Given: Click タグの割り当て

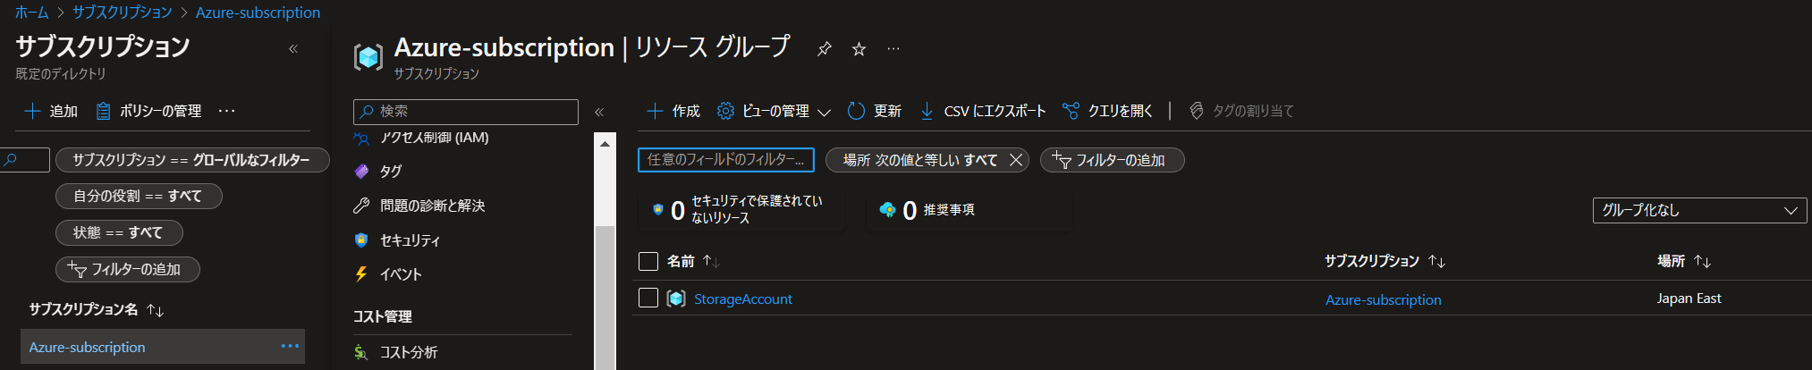Looking at the screenshot, I should click(1241, 111).
